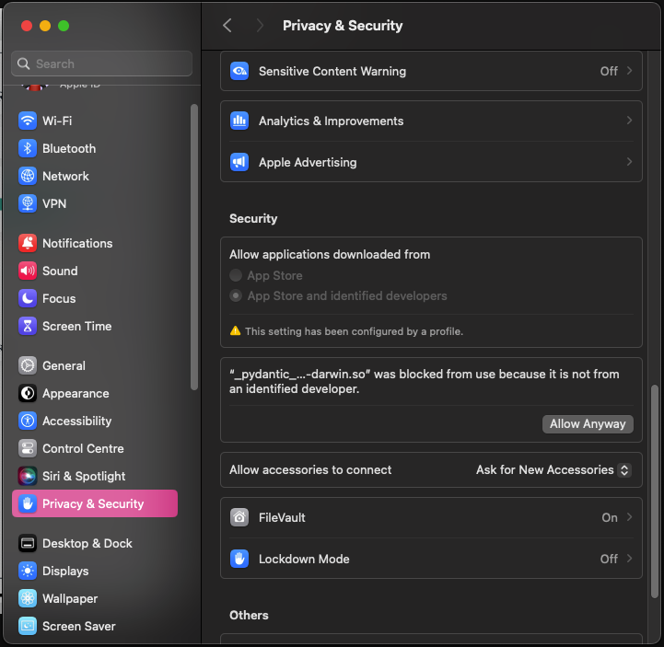
Task: Open General in the sidebar
Action: pyautogui.click(x=64, y=365)
